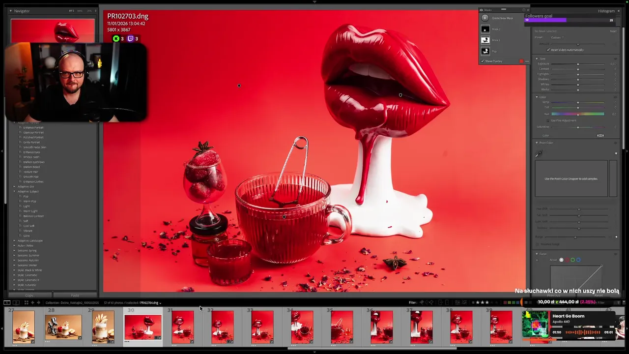Toggle the Point Color section eye icon
629x354 pixels.
[x=615, y=143]
